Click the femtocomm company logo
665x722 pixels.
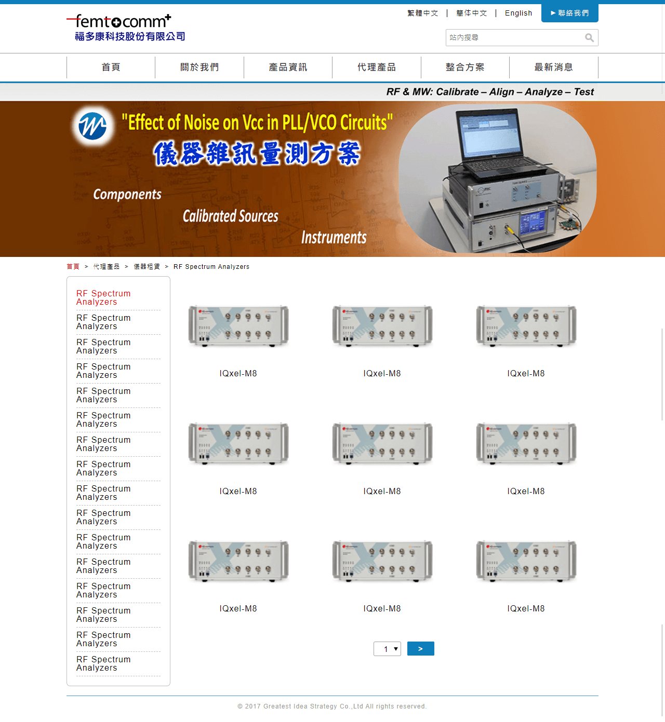click(126, 28)
